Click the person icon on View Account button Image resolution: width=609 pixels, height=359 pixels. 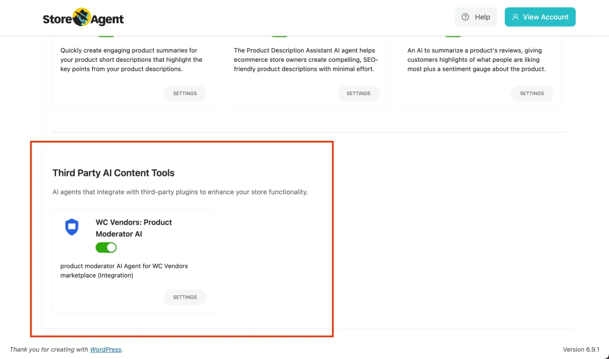click(516, 17)
